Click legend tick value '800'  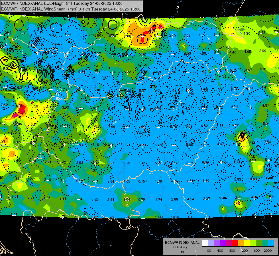[232, 251]
